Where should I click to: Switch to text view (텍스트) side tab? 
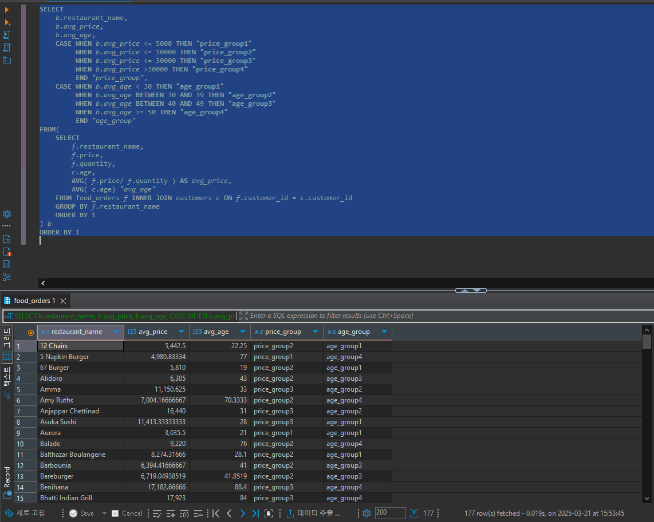[x=7, y=382]
